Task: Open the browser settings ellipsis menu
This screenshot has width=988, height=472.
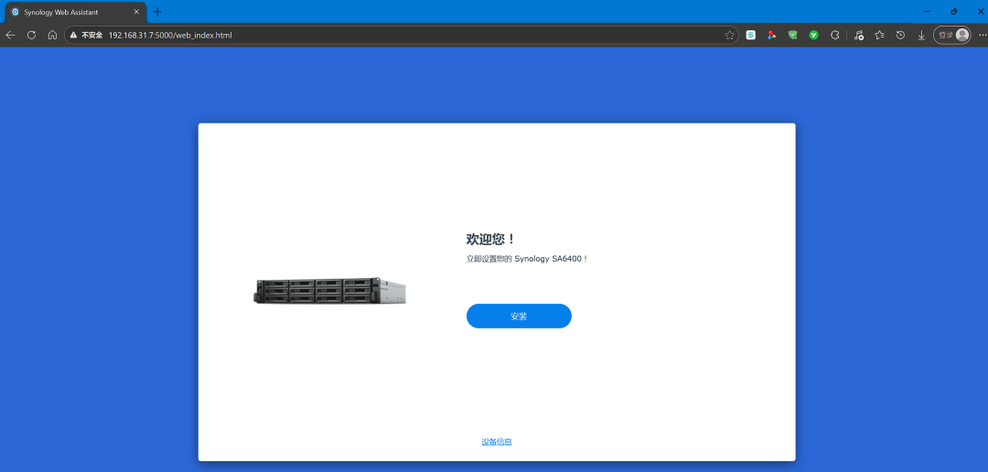Action: pyautogui.click(x=982, y=36)
